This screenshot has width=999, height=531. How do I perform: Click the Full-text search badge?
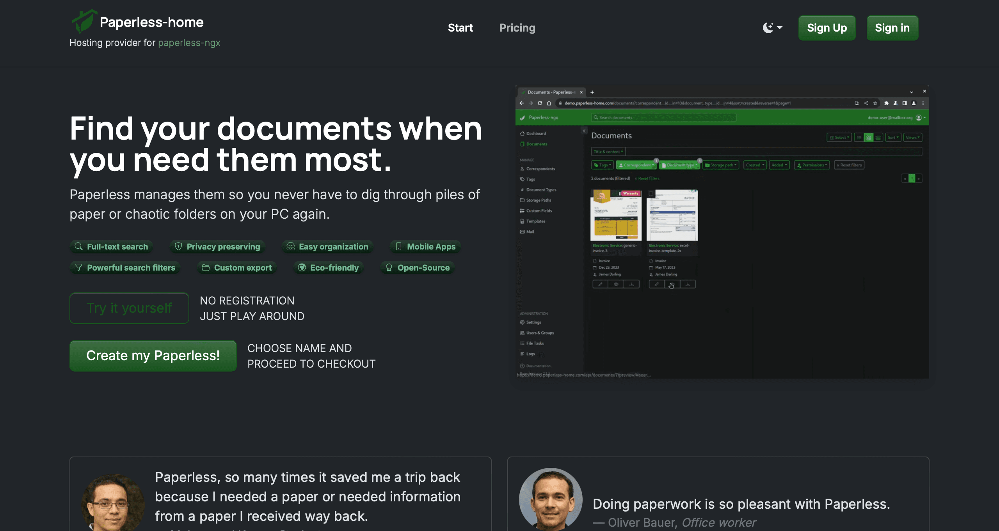[x=111, y=246]
